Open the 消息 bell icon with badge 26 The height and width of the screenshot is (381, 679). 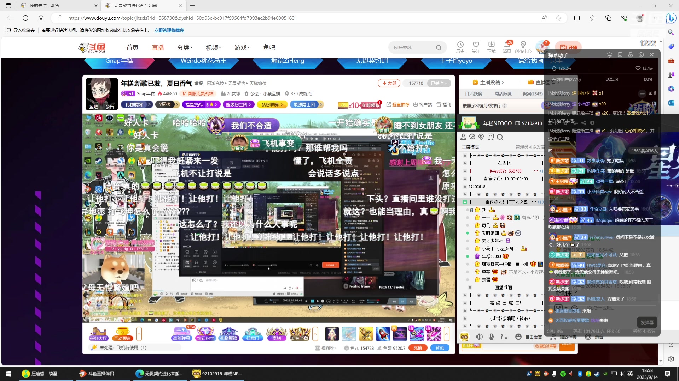click(x=507, y=47)
